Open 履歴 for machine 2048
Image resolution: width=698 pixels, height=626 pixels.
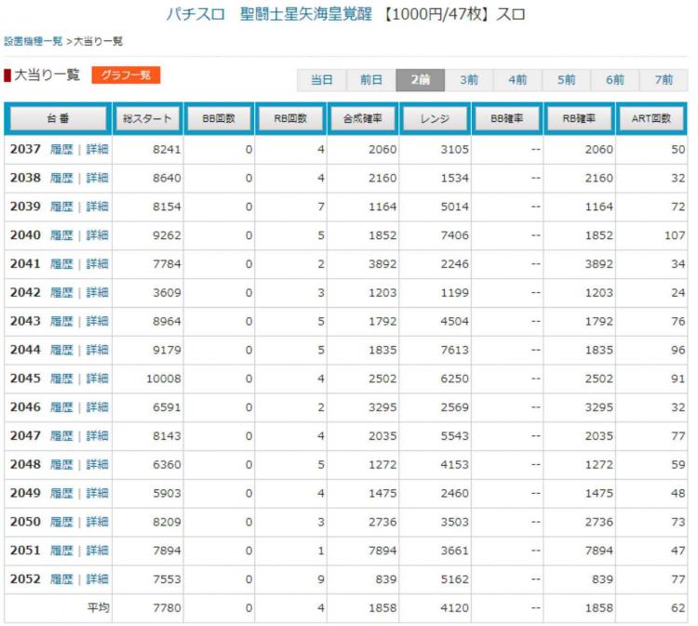tap(61, 464)
